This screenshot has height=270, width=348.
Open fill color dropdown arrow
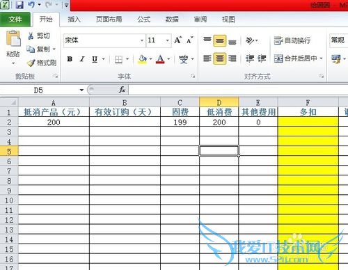(150, 59)
